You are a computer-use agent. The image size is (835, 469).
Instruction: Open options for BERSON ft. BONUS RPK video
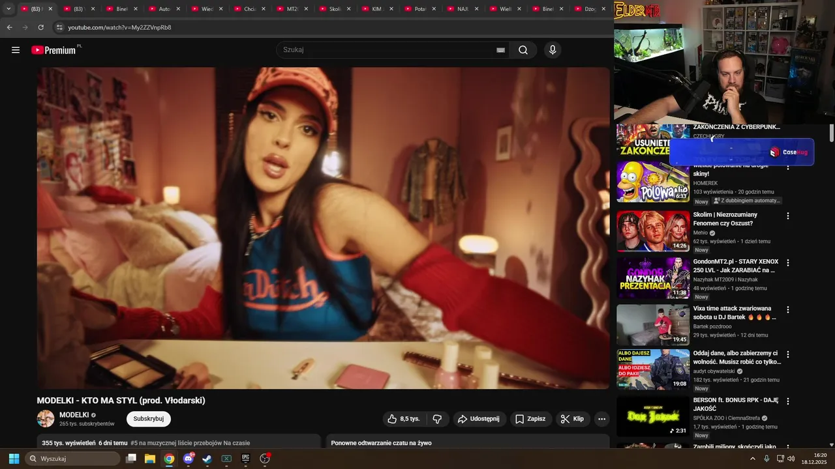click(x=787, y=401)
